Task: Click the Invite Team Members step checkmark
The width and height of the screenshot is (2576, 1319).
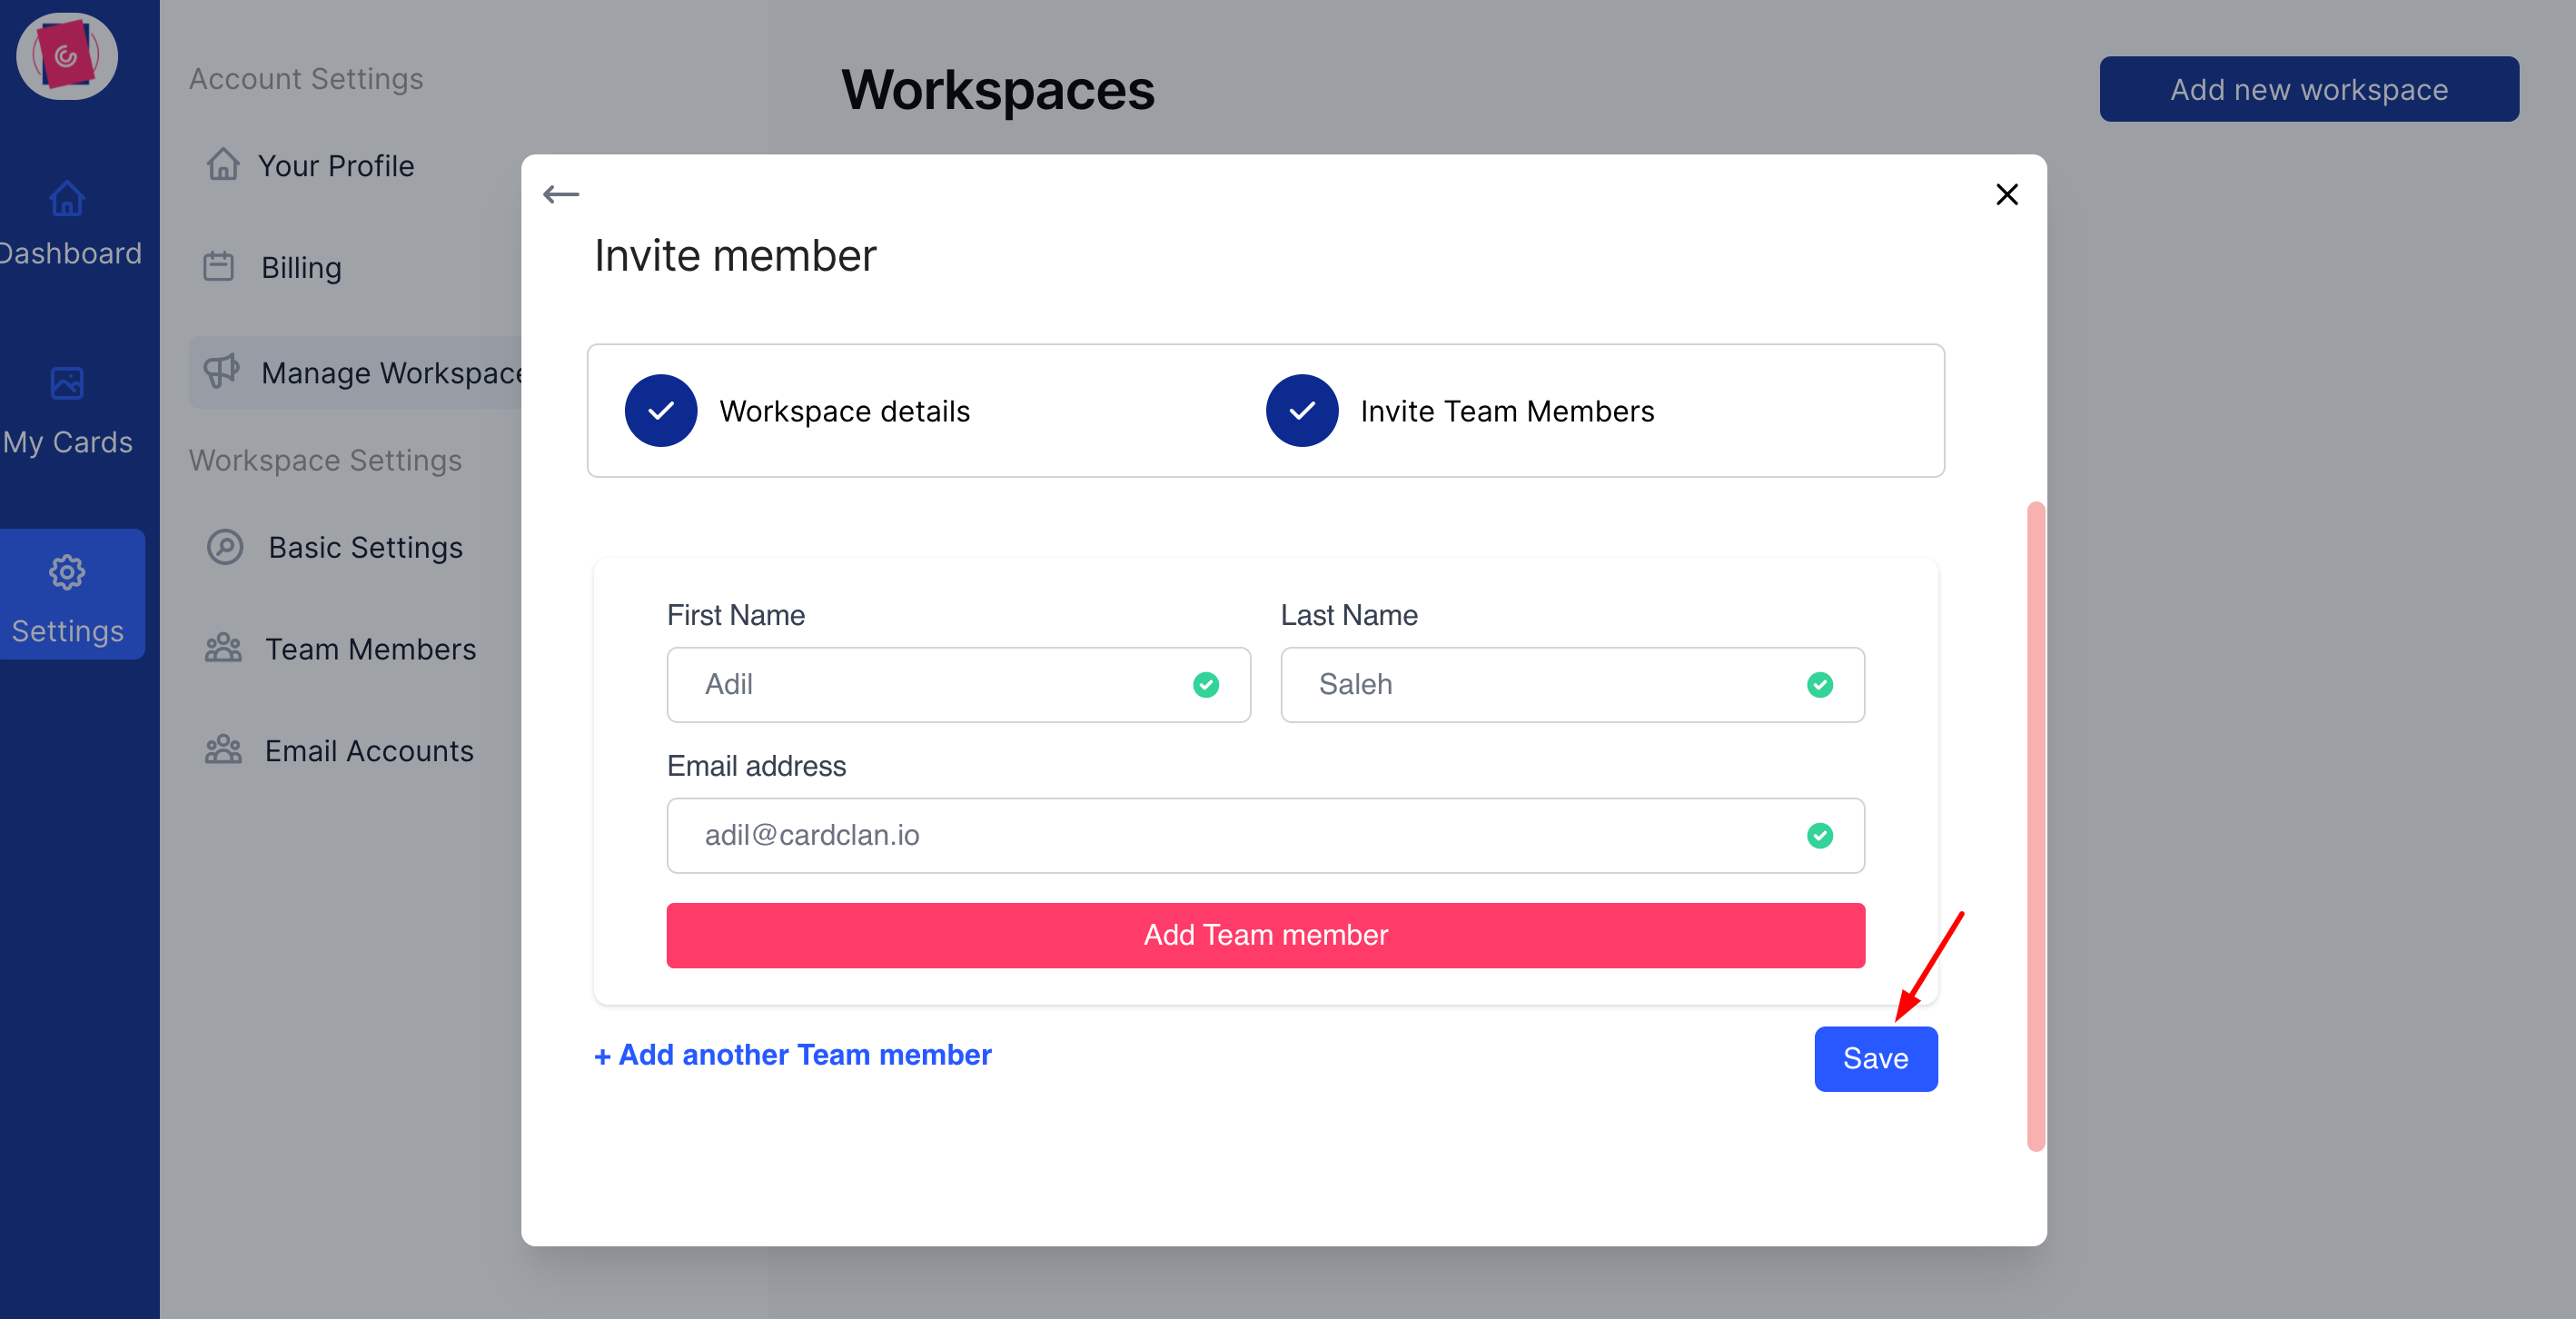Action: (1301, 410)
